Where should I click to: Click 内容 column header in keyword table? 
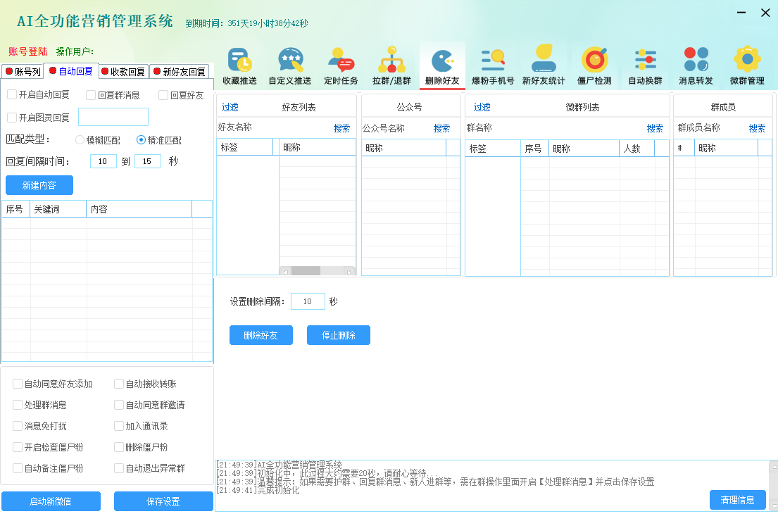(x=139, y=209)
